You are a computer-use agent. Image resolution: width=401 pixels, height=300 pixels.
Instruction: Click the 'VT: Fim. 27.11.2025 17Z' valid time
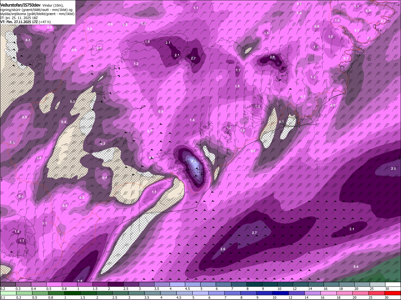(x=19, y=22)
